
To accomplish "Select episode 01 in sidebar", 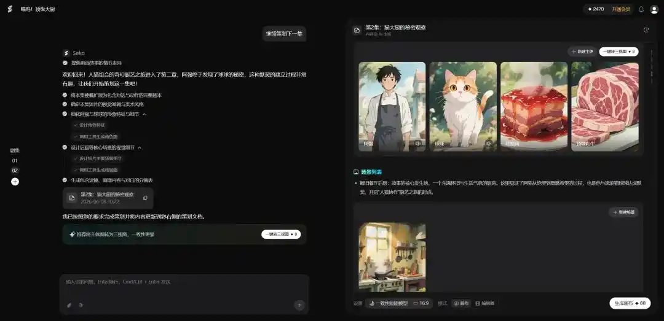I will point(15,161).
